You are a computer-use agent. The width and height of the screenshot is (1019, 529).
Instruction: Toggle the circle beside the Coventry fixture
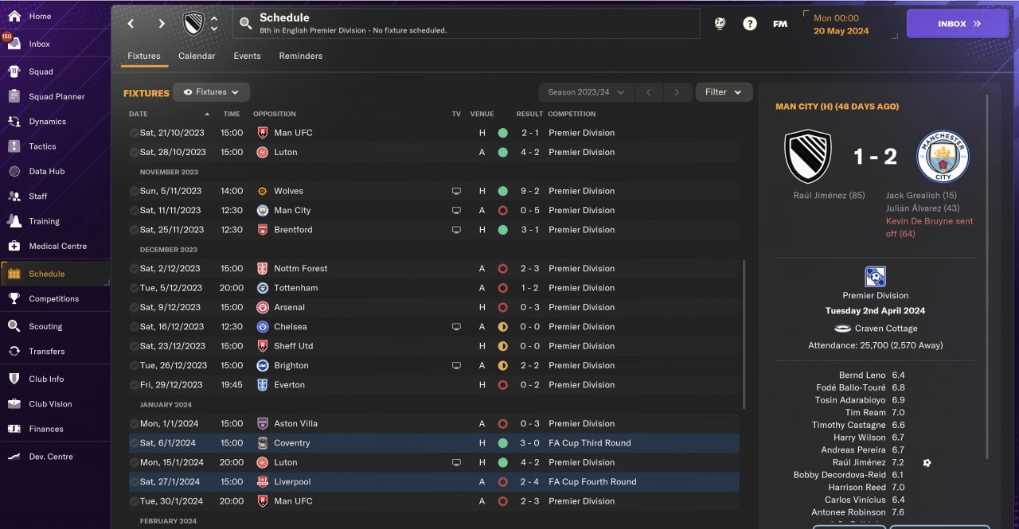[x=134, y=443]
